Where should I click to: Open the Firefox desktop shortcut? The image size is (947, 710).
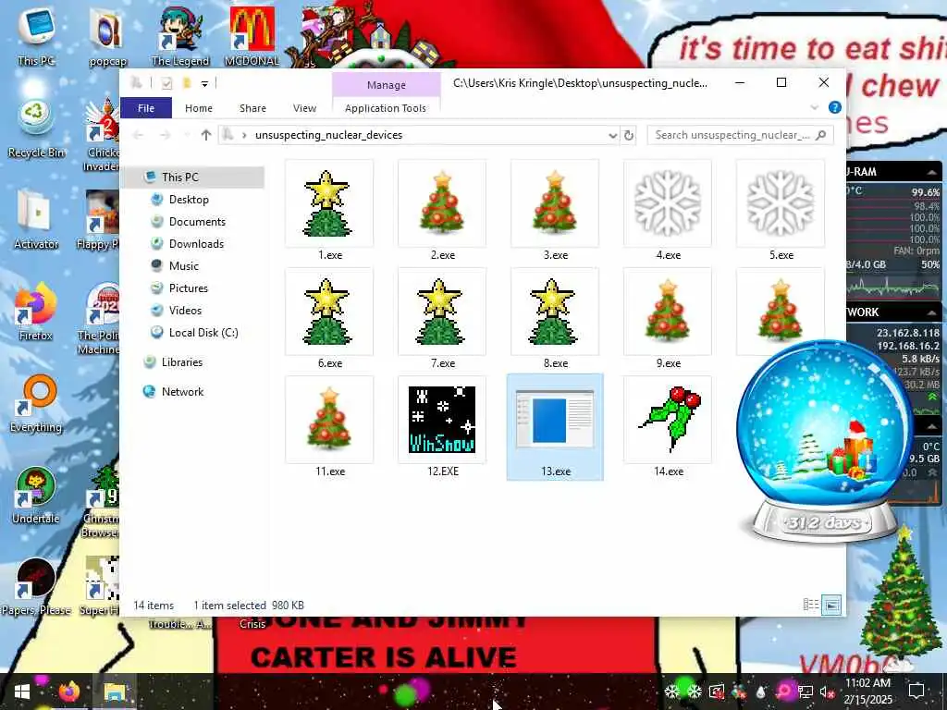[x=36, y=312]
